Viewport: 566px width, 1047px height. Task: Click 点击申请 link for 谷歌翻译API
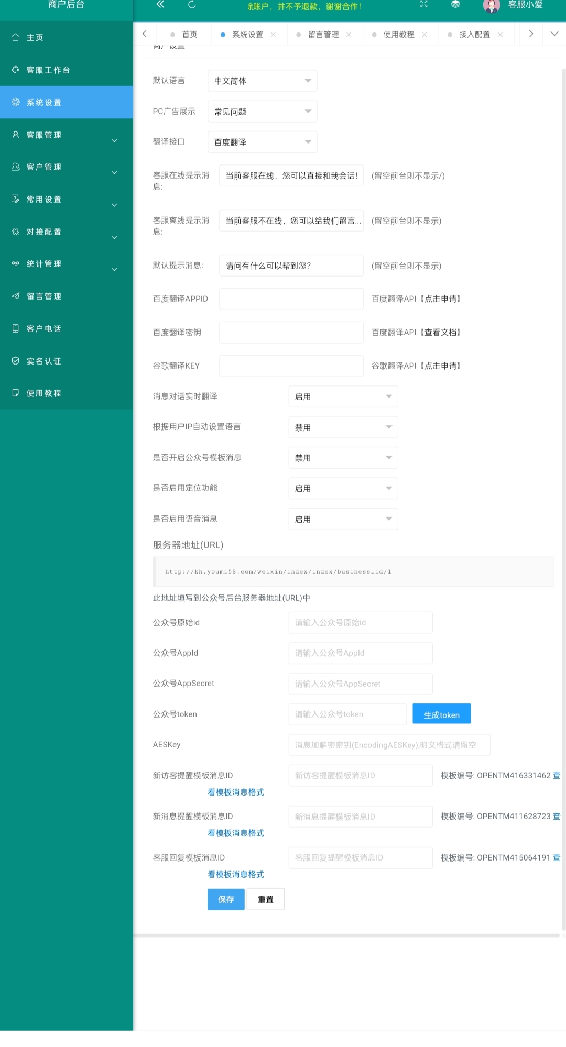pyautogui.click(x=440, y=366)
